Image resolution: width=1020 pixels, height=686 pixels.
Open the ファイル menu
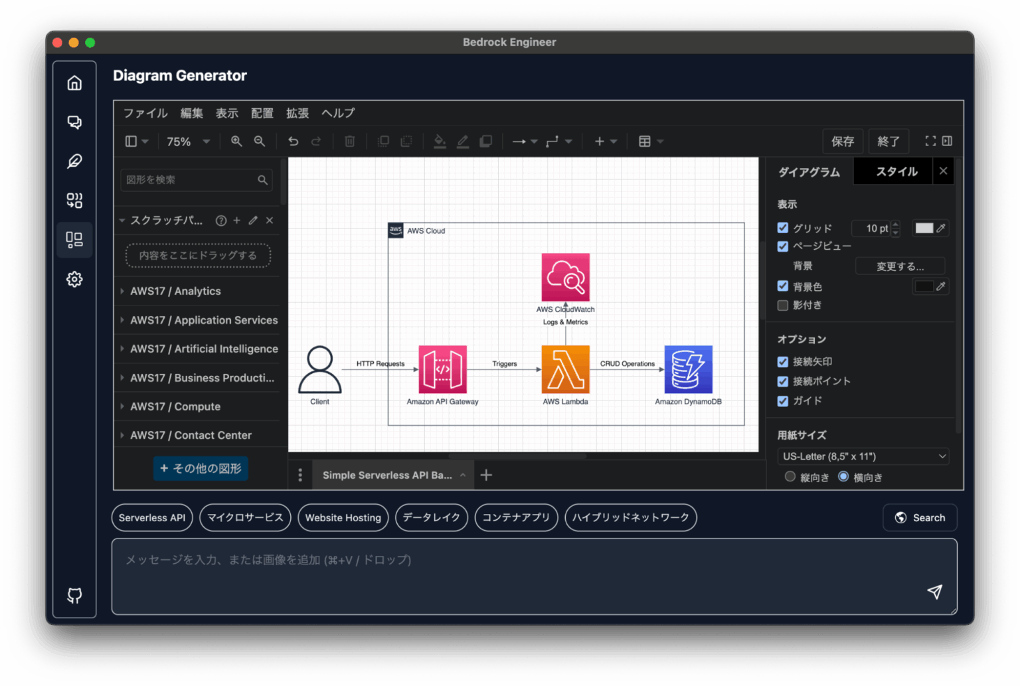(145, 113)
